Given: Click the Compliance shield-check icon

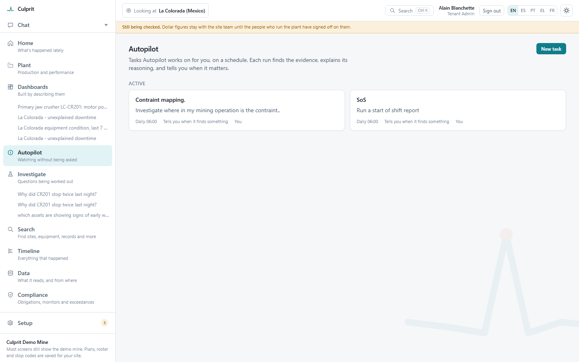Looking at the screenshot, I should point(10,295).
